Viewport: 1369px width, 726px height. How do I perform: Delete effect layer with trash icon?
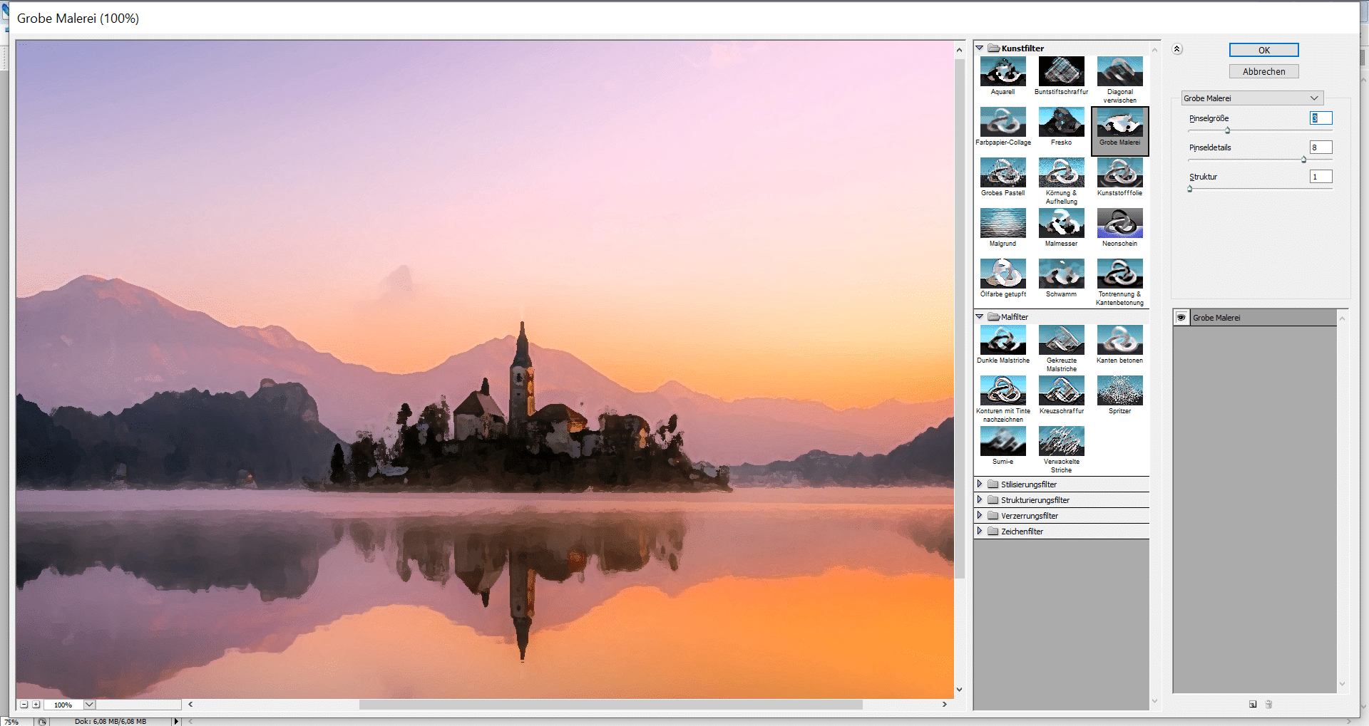1269,705
